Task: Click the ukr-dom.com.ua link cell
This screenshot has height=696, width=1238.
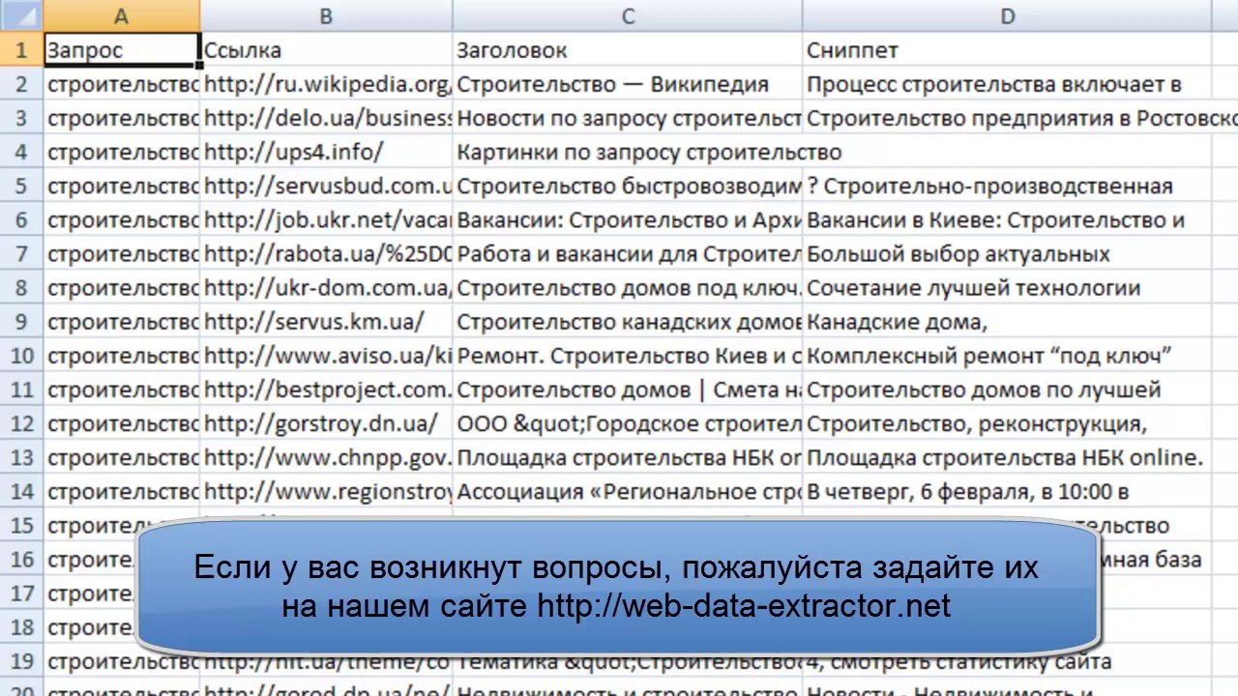Action: coord(327,288)
